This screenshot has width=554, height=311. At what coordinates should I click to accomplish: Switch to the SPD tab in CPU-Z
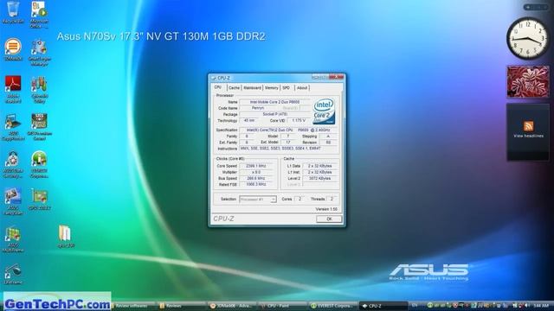287,88
